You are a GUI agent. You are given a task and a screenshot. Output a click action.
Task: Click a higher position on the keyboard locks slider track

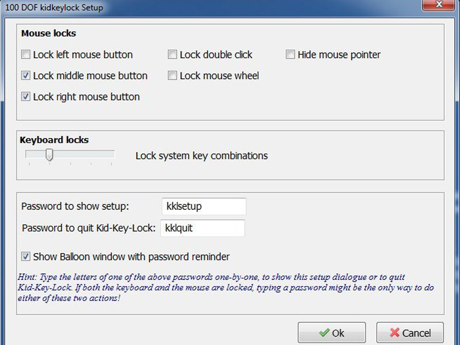click(92, 154)
